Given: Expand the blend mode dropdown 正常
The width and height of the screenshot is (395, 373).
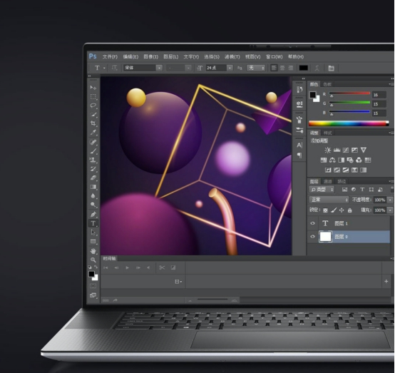Looking at the screenshot, I should [329, 200].
